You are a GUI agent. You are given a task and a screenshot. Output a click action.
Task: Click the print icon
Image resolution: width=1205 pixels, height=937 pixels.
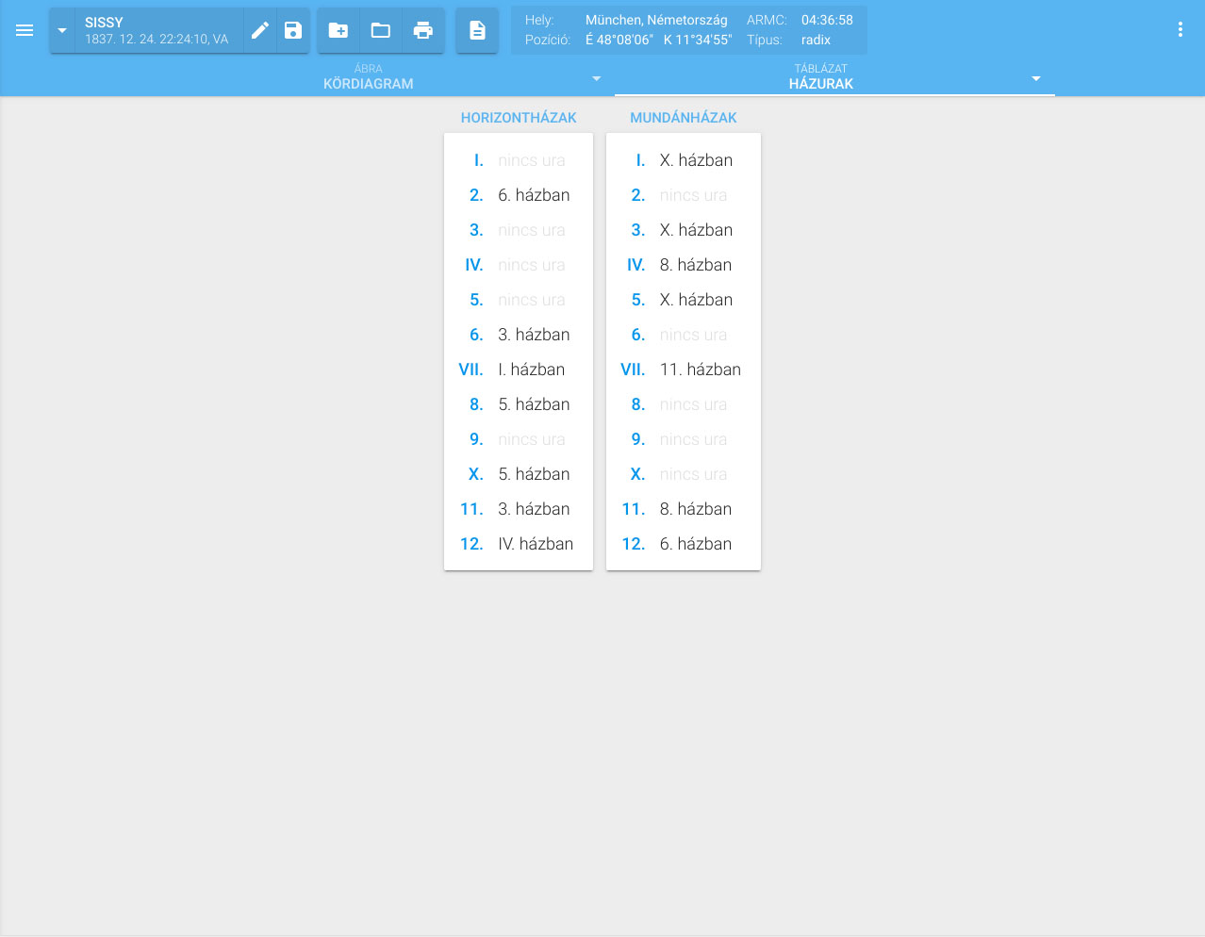[423, 30]
